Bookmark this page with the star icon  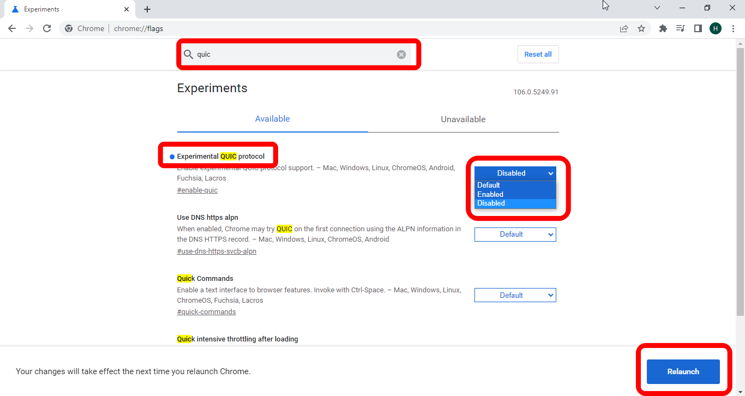coord(641,28)
